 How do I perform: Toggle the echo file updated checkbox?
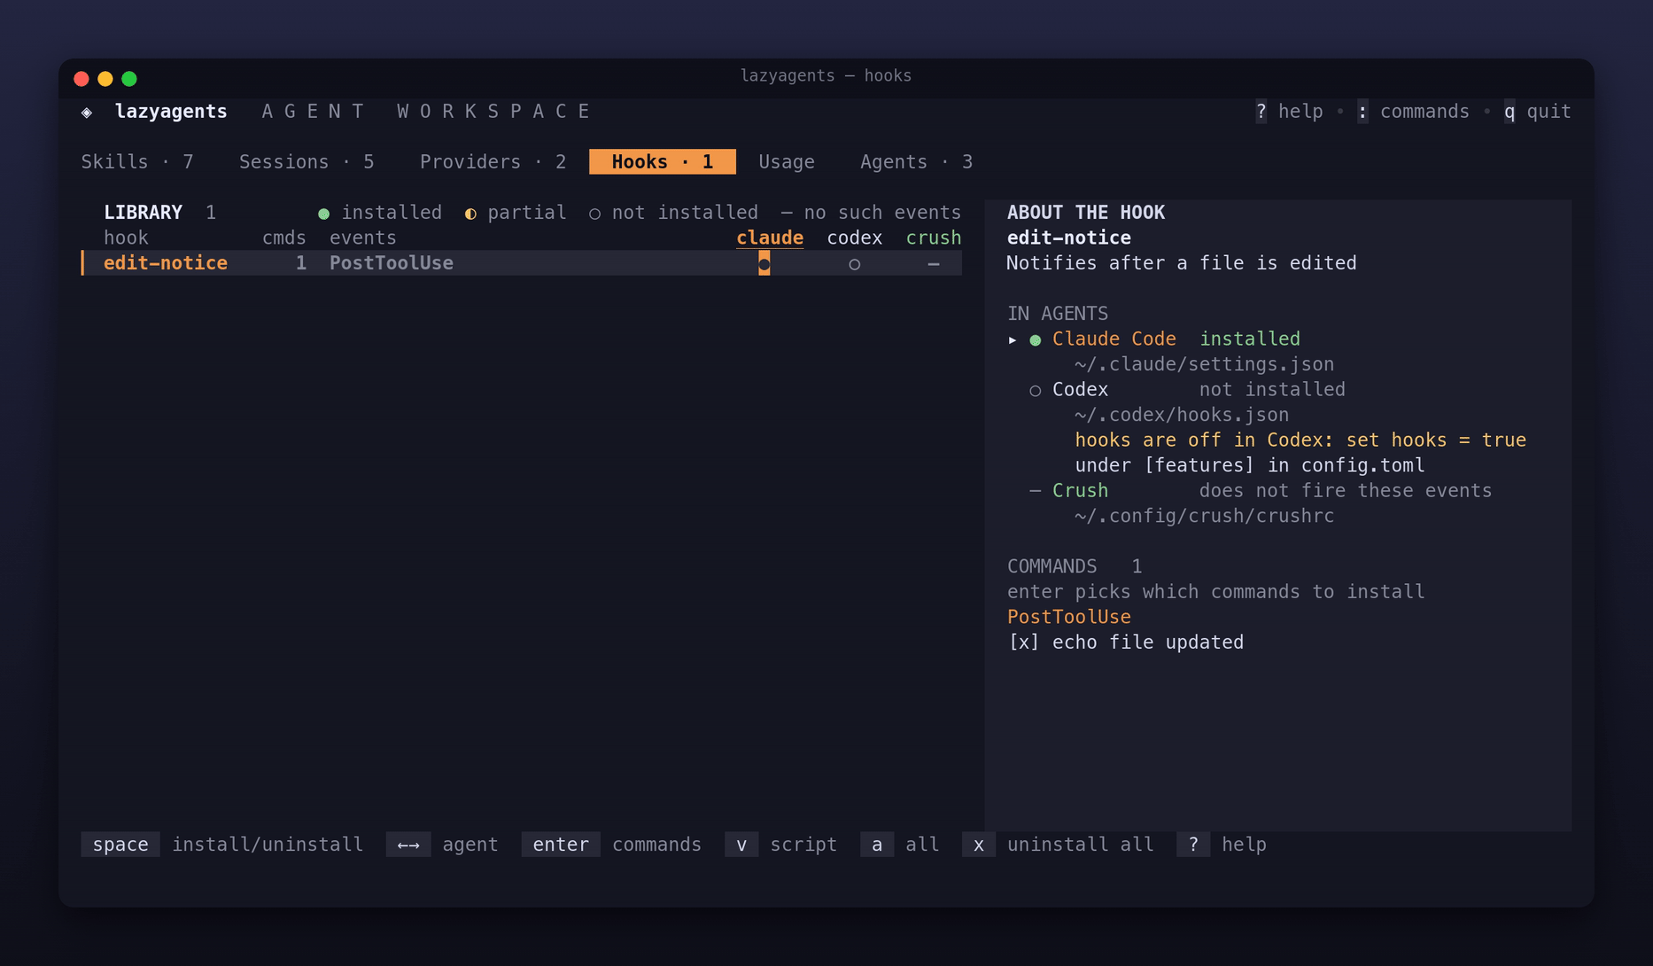coord(1023,643)
